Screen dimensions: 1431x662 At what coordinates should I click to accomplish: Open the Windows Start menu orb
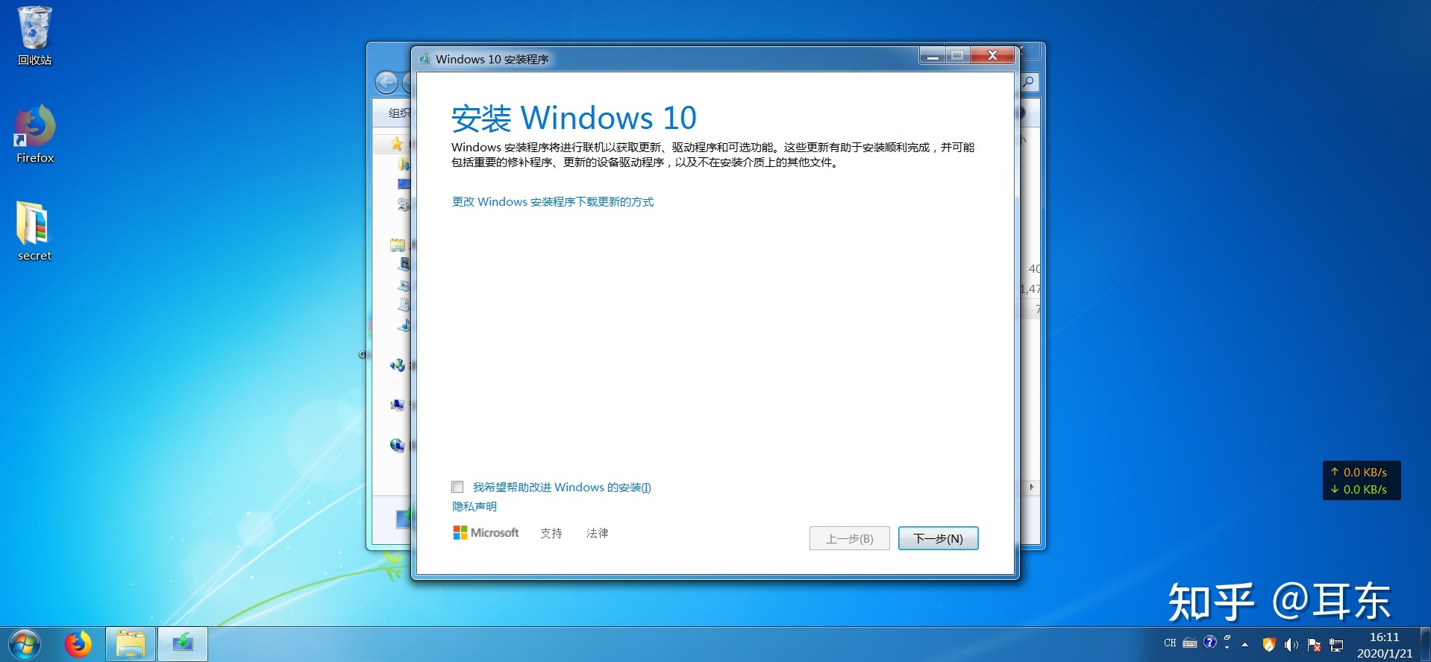24,644
